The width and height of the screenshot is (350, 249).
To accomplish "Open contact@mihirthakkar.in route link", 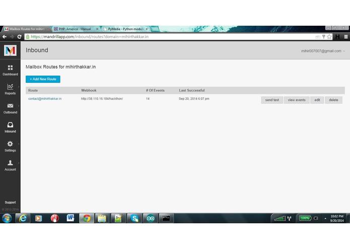I will coord(45,99).
